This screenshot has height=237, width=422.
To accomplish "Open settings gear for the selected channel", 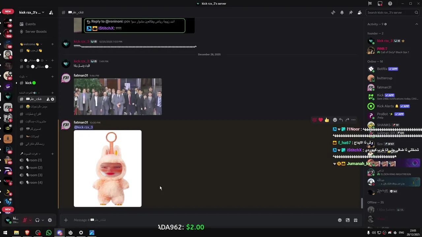I will click(52, 99).
